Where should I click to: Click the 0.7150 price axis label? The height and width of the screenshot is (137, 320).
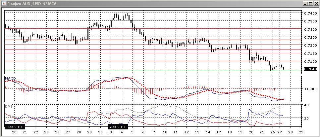(x=311, y=53)
